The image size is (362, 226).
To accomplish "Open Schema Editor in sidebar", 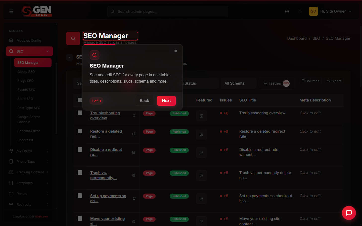I will point(29,131).
